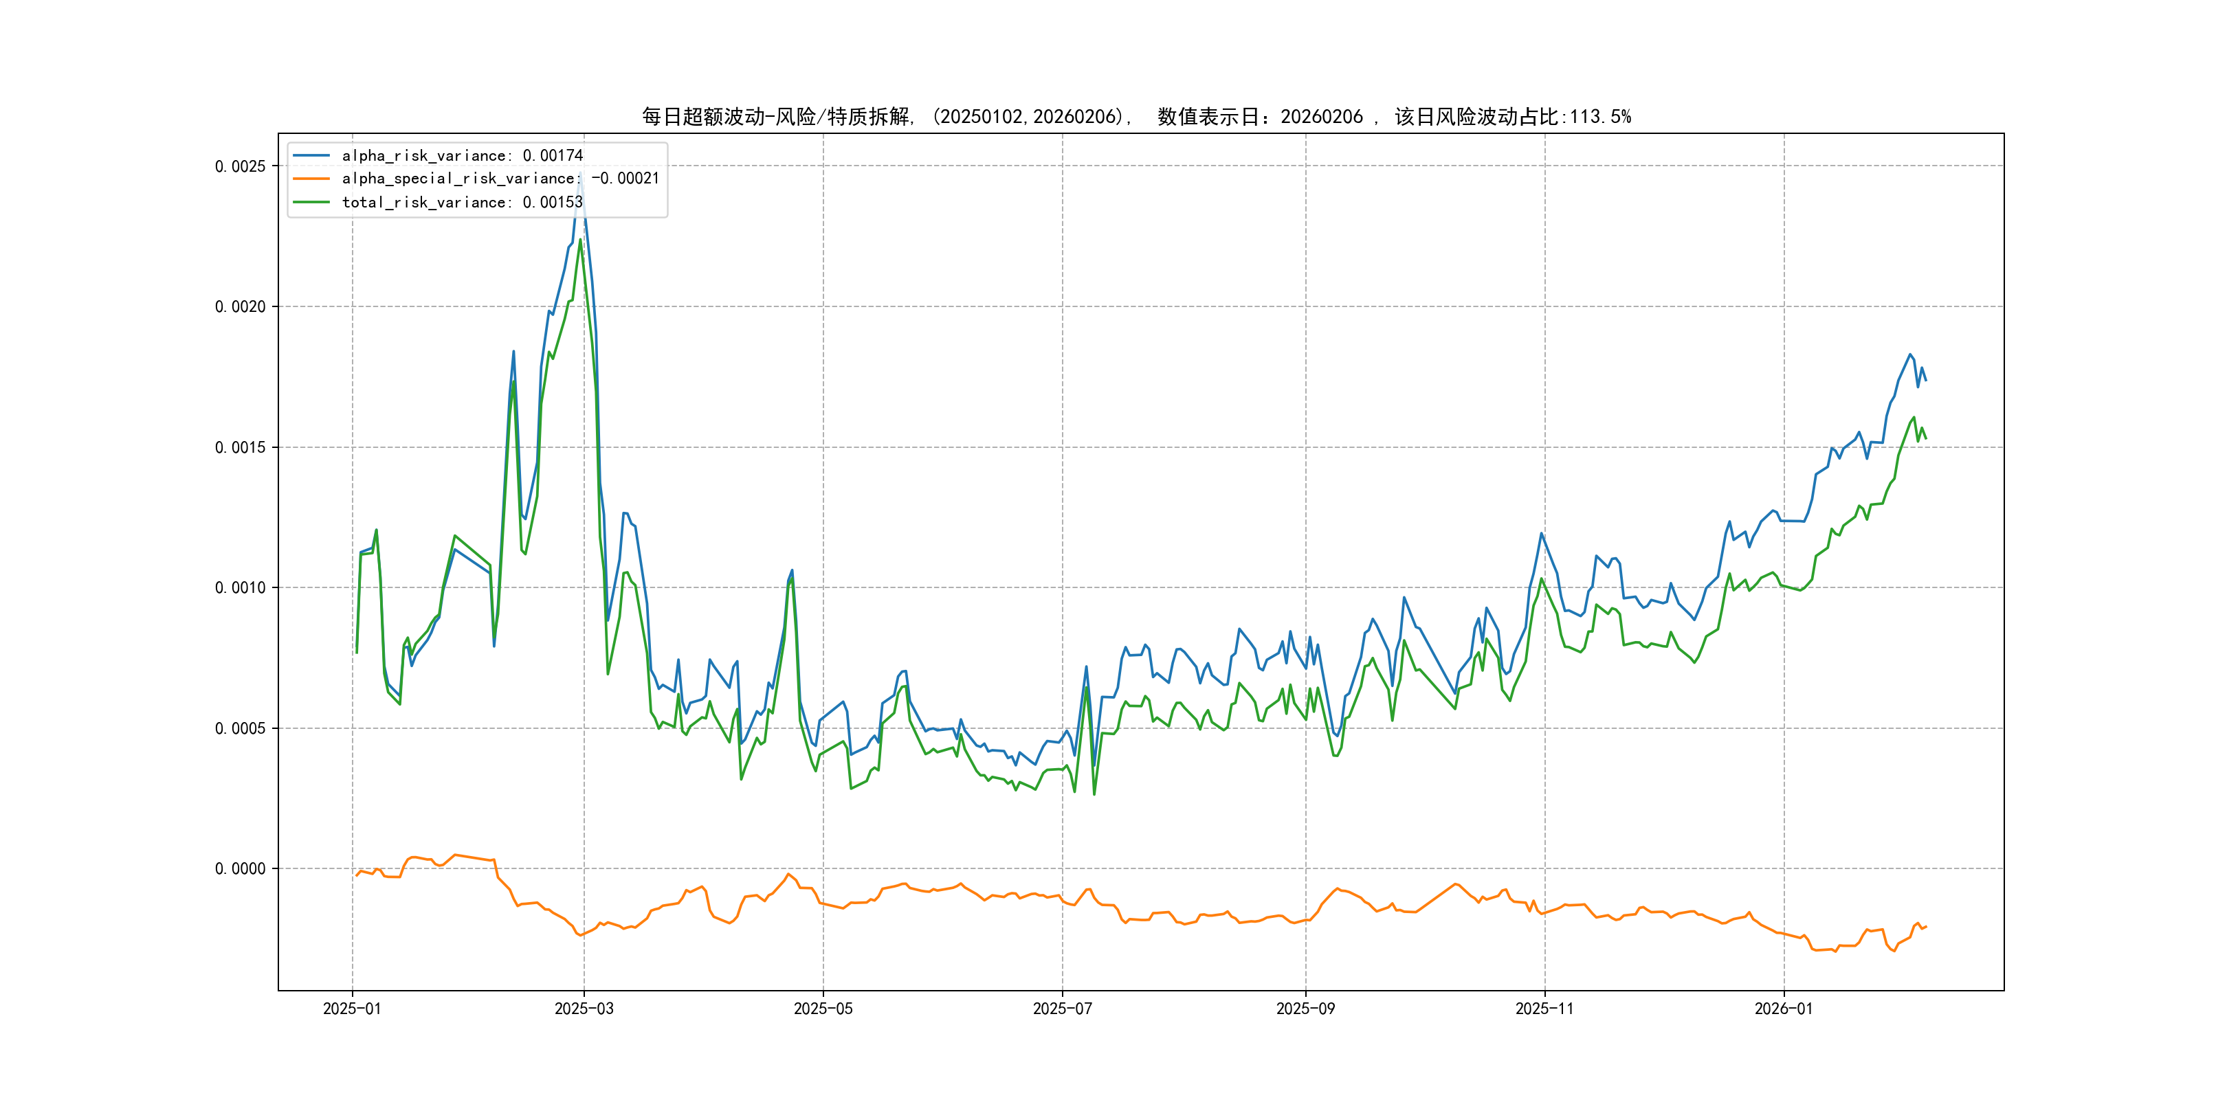Image resolution: width=2227 pixels, height=1113 pixels.
Task: Click the 2025-01 x-axis tick label
Action: point(352,1009)
